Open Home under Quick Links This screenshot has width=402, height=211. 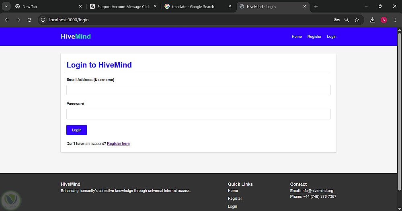[233, 191]
